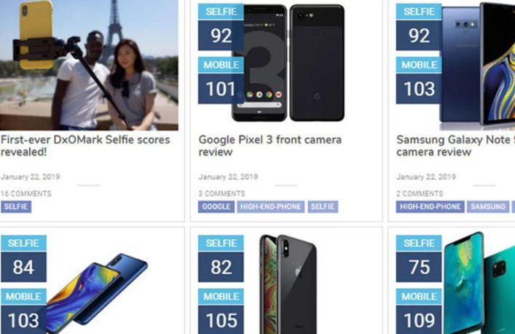515x334 pixels.
Task: Click the Mobile 109 score badge
Action: [419, 311]
